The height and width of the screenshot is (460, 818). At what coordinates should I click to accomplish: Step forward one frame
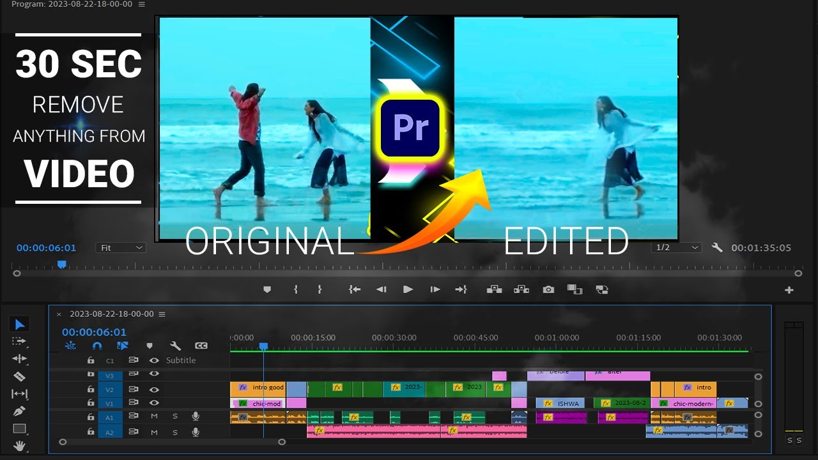(x=435, y=289)
